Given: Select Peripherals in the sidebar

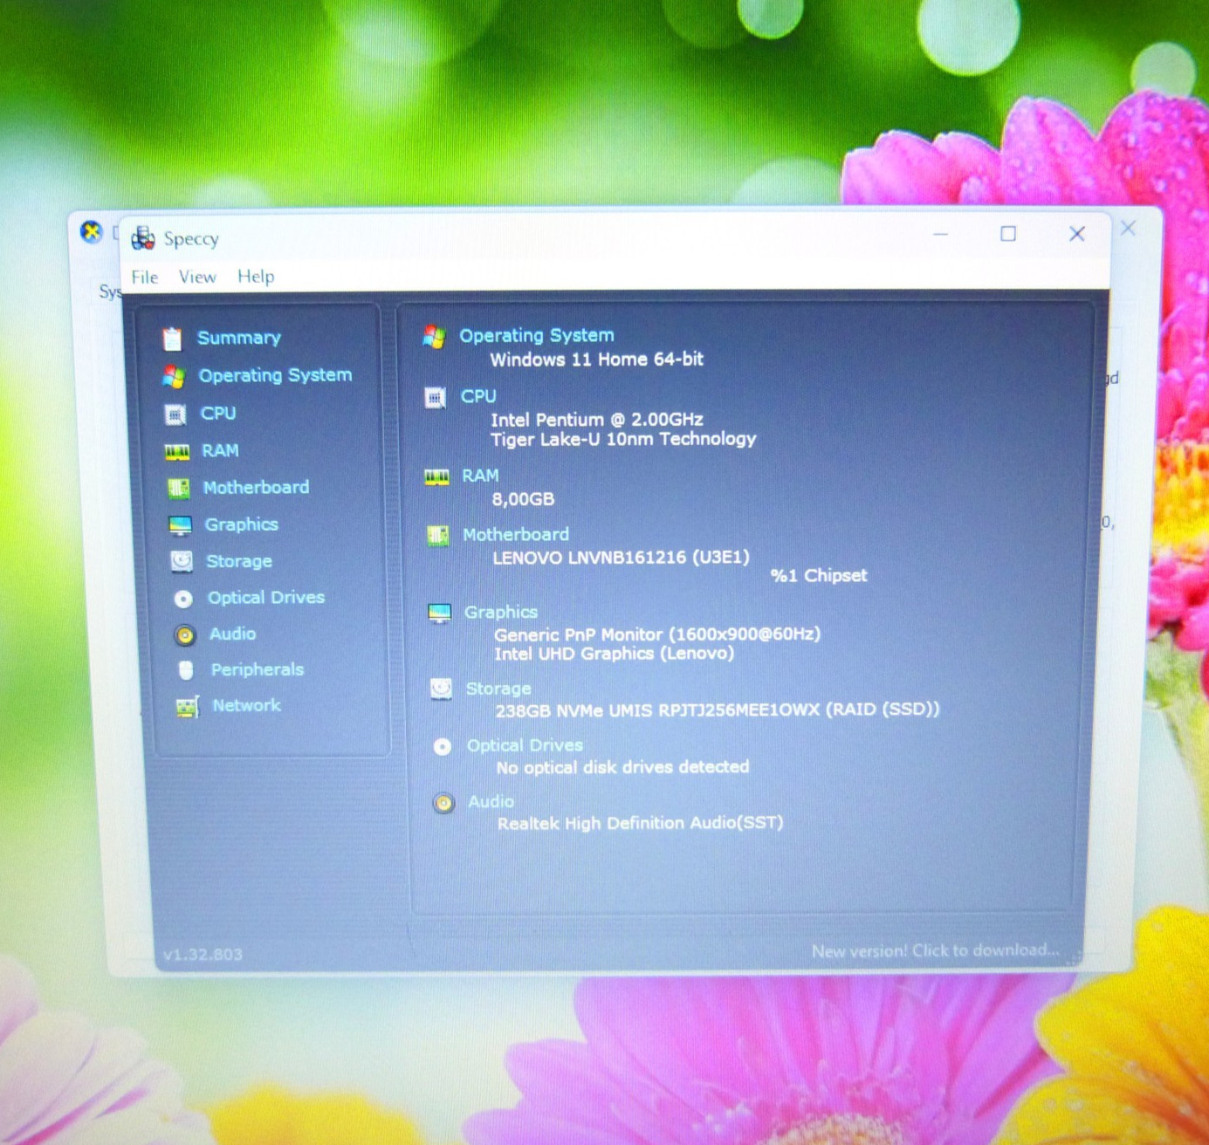Looking at the screenshot, I should pyautogui.click(x=258, y=669).
